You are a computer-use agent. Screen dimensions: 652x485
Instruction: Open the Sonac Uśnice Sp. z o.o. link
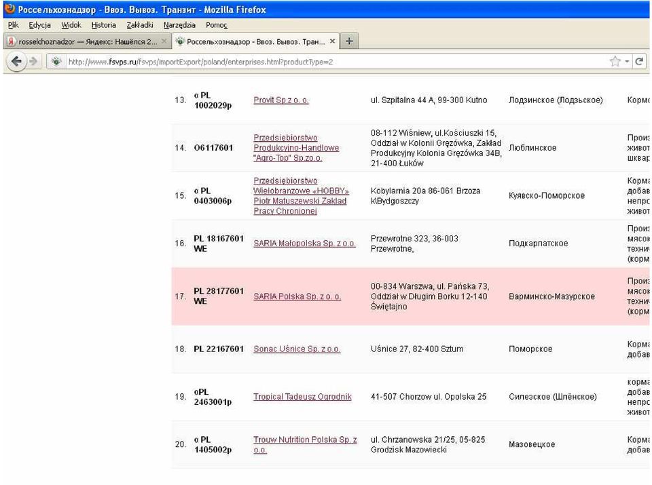tap(297, 349)
